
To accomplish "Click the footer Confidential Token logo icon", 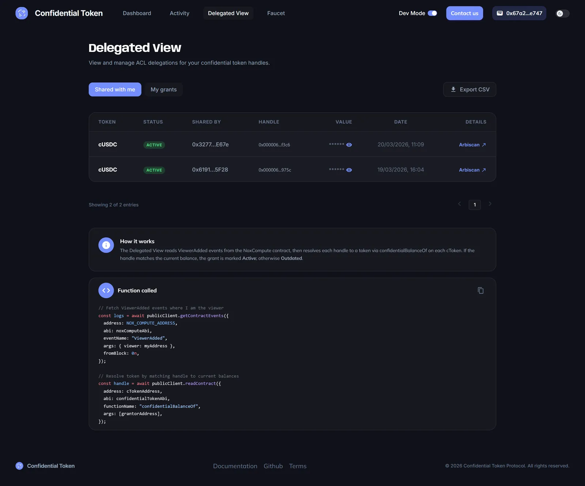I will pos(19,466).
